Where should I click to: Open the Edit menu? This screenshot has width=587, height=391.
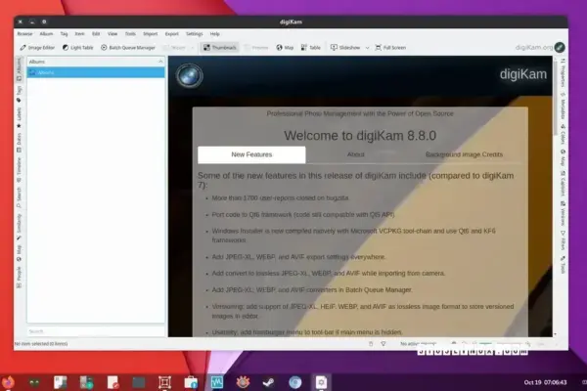pyautogui.click(x=96, y=33)
